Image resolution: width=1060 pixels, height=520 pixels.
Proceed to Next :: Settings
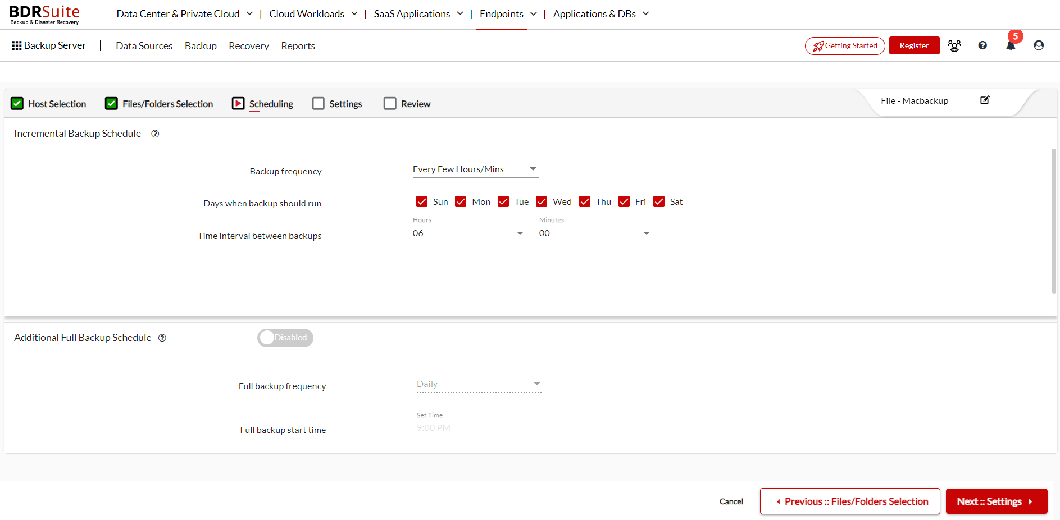(x=997, y=501)
